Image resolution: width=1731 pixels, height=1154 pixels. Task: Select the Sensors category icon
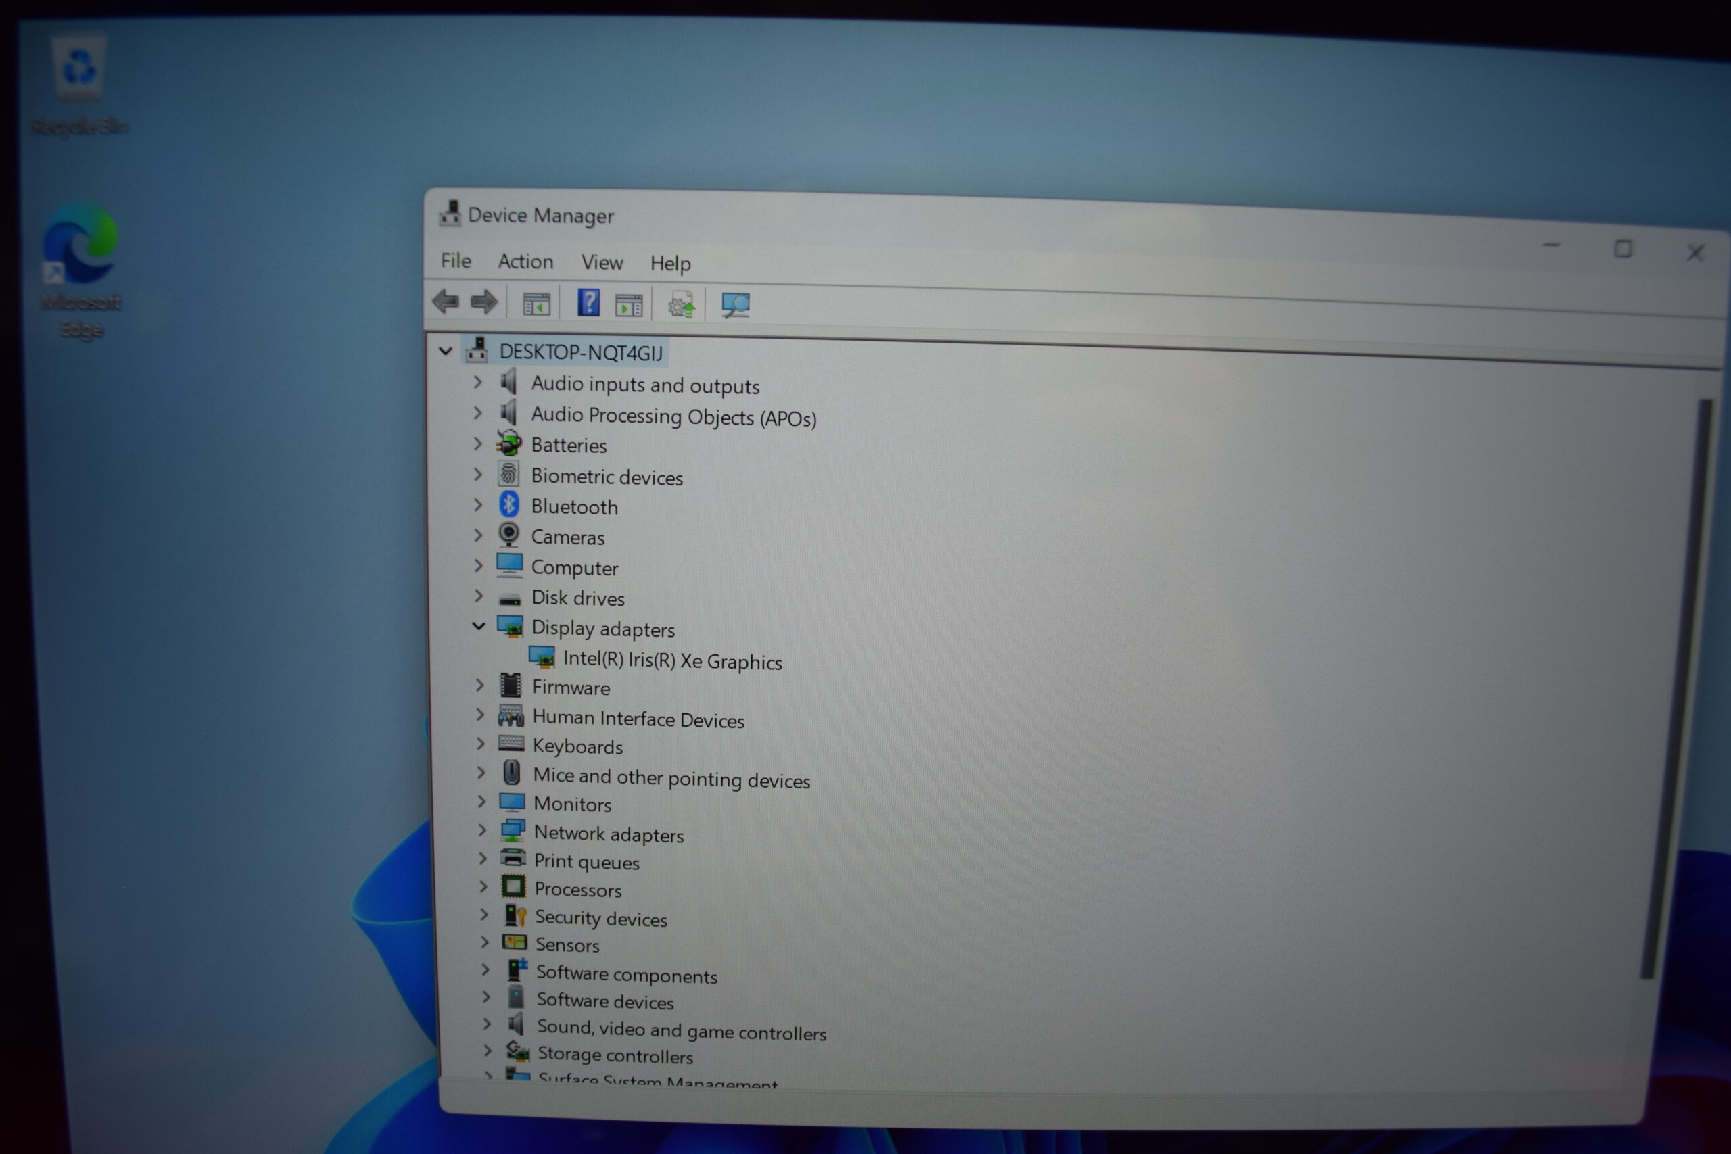click(x=515, y=943)
